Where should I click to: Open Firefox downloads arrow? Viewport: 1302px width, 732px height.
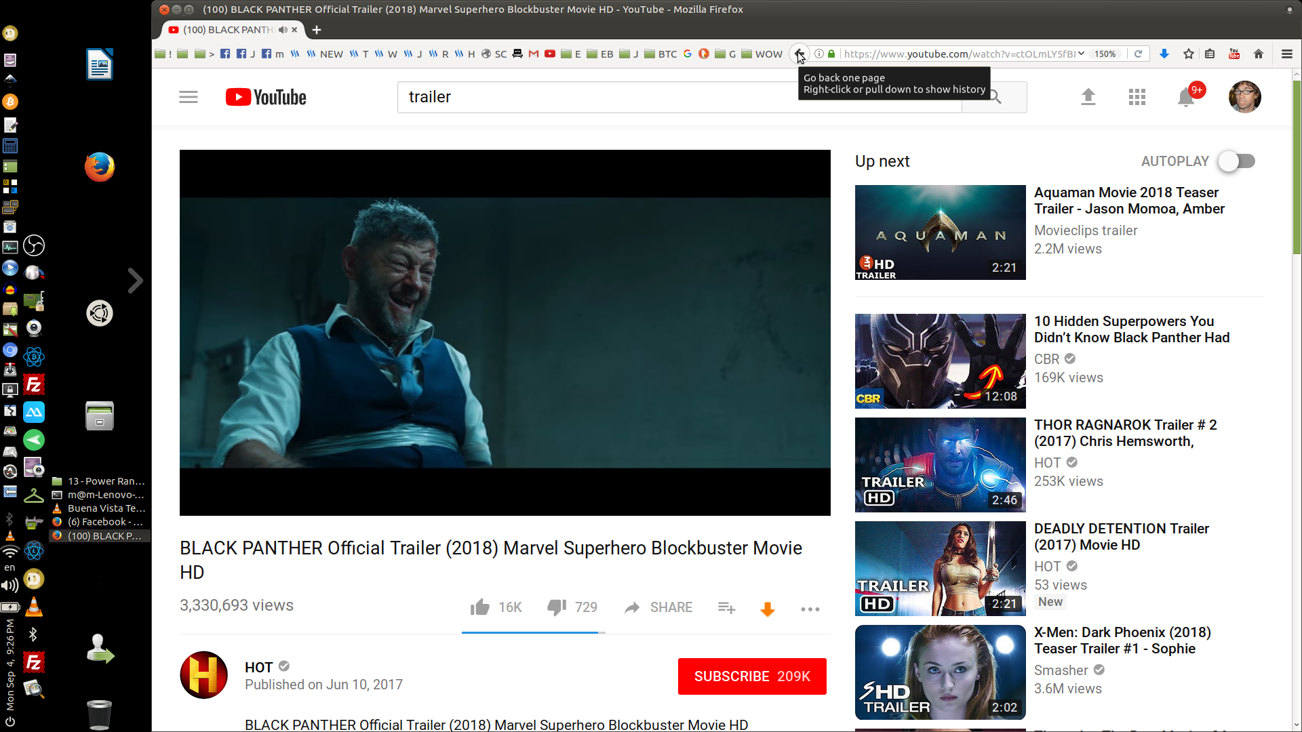click(x=1164, y=54)
